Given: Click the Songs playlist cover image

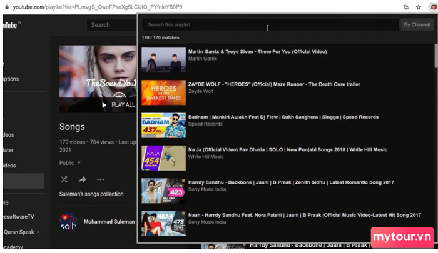Looking at the screenshot, I should point(98,79).
